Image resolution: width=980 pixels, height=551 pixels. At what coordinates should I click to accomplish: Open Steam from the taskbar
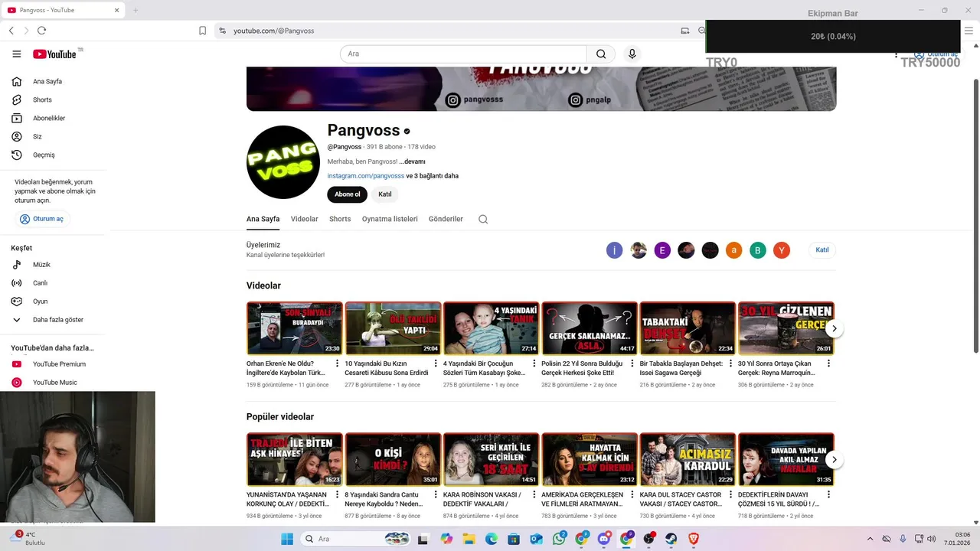671,539
